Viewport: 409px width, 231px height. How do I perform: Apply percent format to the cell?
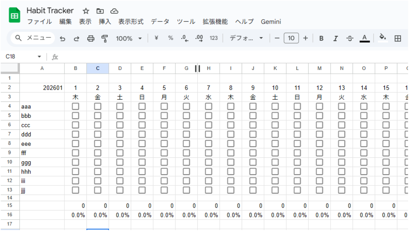[x=170, y=38]
